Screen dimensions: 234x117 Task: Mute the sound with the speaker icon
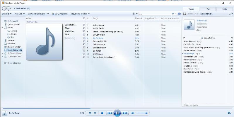click(x=133, y=113)
